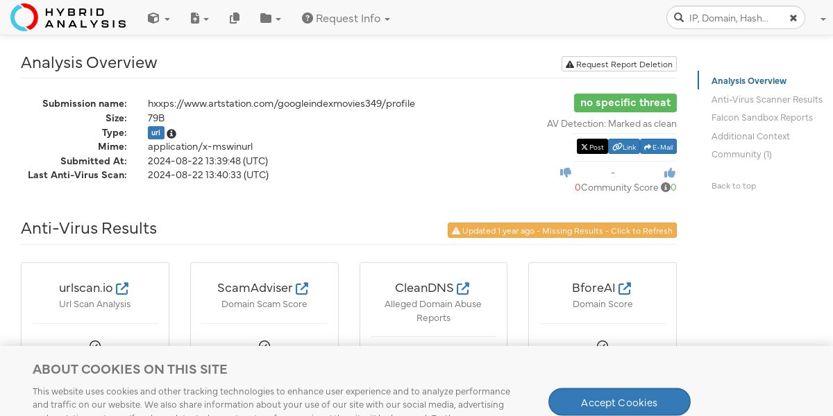Expand the file submission icon dropdown

pos(199,19)
